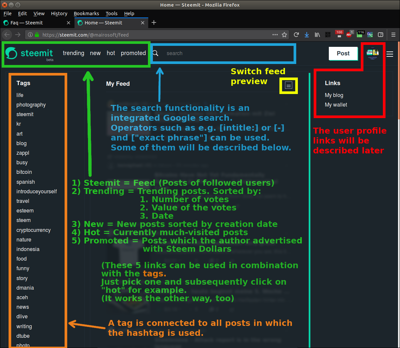
Task: Click the promoted posts link
Action: pyautogui.click(x=133, y=53)
